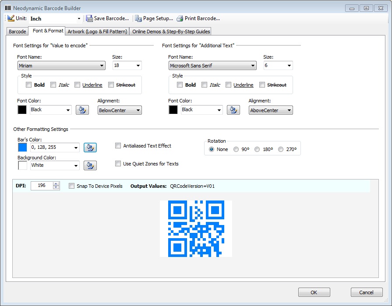Image resolution: width=392 pixels, height=306 pixels.
Task: Click Print Barcode... toolbar button
Action: [x=198, y=18]
